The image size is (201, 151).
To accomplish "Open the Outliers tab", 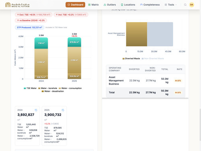I will (x=110, y=5).
